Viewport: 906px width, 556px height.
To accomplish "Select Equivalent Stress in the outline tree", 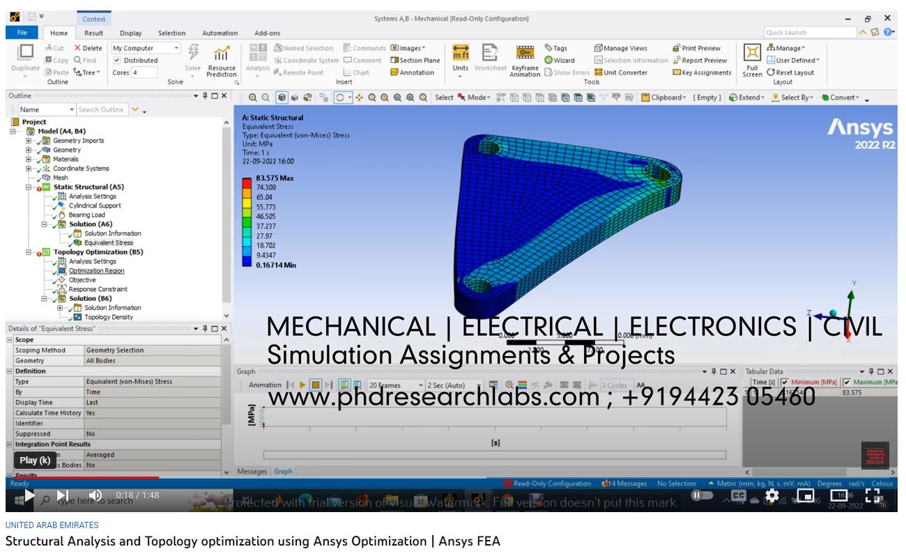I will 108,242.
